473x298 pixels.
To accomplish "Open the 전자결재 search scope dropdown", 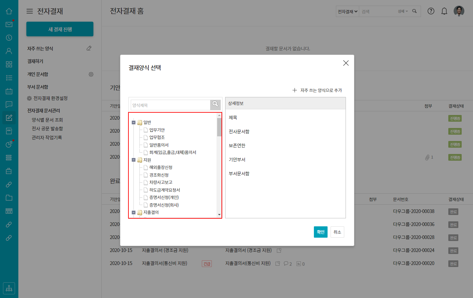I will click(347, 11).
